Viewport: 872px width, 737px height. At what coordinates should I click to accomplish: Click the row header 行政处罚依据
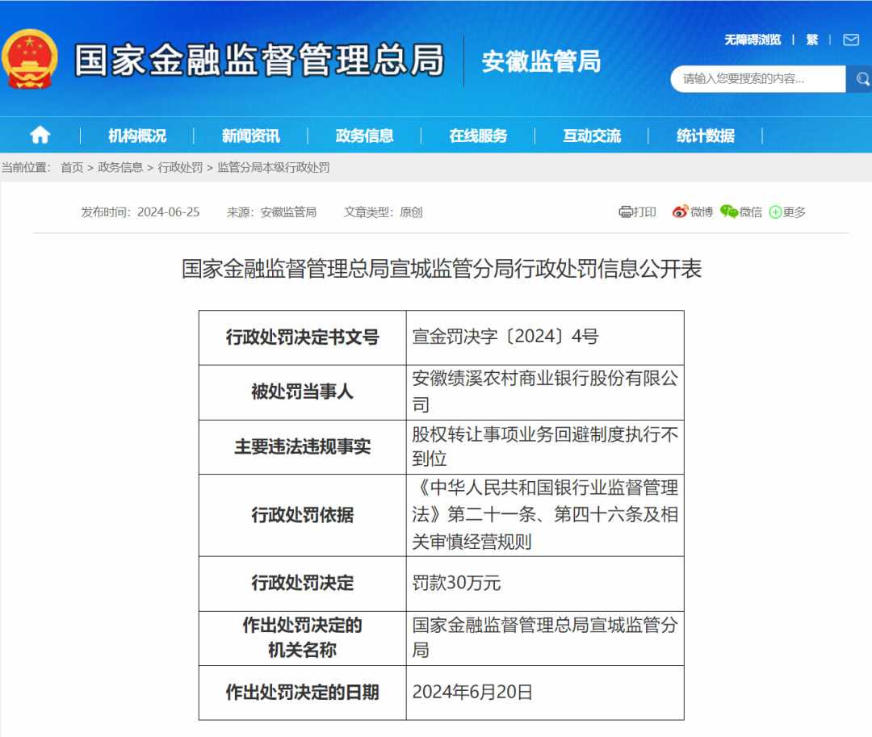(303, 515)
